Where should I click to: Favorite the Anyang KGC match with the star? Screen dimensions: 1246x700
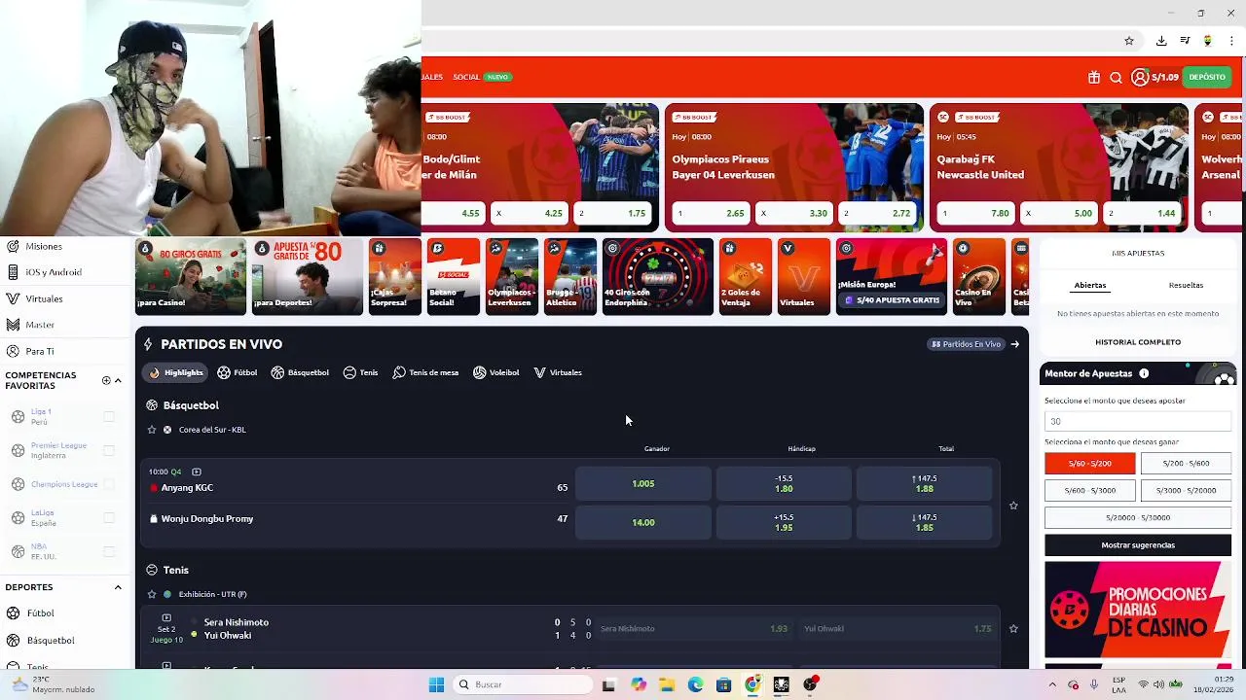pos(1013,506)
